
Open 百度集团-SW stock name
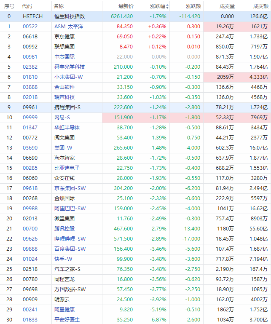tap(70, 249)
